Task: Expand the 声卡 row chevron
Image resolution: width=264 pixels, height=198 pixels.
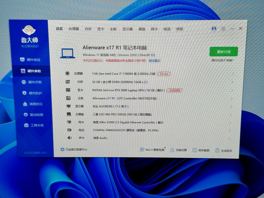Action: tap(230, 139)
